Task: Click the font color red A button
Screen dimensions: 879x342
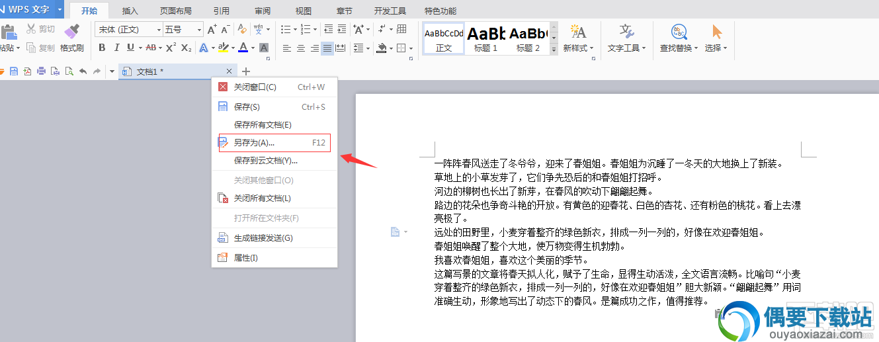Action: [x=243, y=48]
